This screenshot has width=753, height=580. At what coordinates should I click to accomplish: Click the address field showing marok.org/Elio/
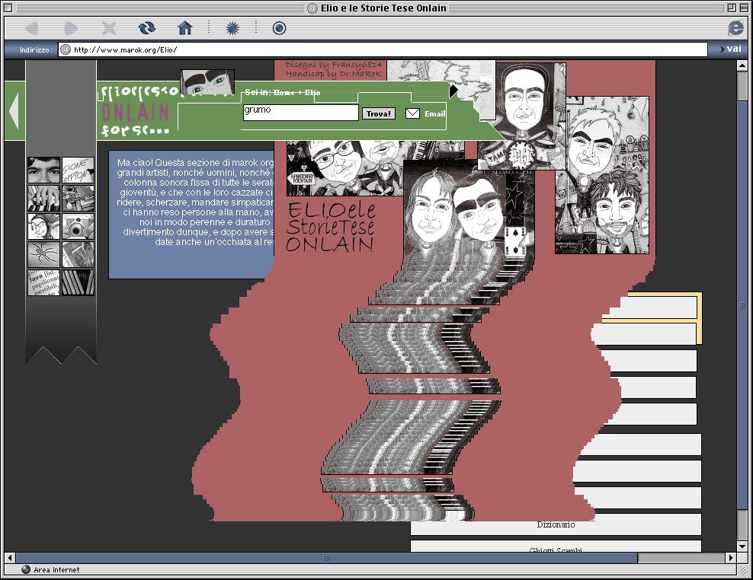tap(383, 49)
